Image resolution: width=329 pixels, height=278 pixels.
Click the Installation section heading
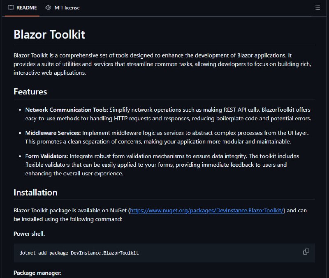35,192
